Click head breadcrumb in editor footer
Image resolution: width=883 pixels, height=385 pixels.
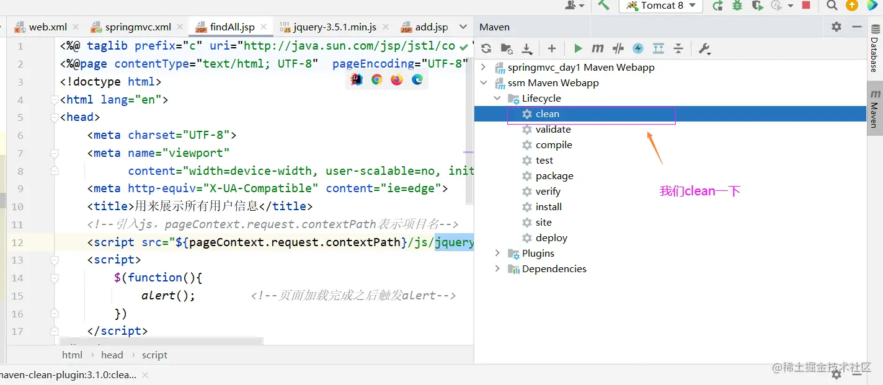click(112, 355)
